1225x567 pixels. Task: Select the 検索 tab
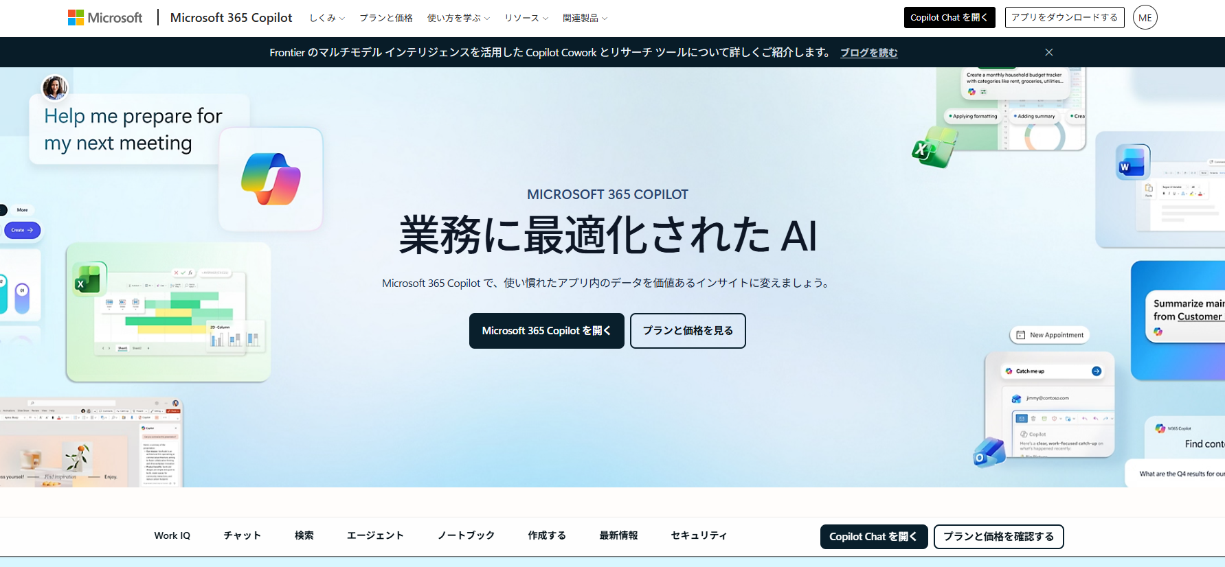pos(304,535)
